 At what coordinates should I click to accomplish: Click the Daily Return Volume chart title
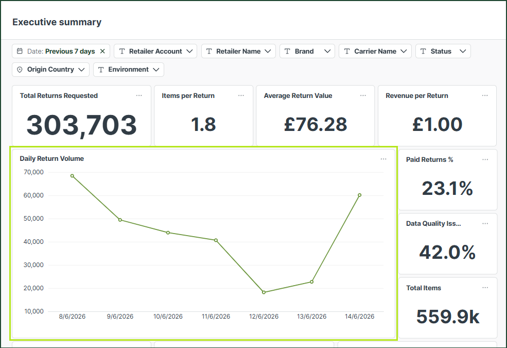pyautogui.click(x=52, y=159)
